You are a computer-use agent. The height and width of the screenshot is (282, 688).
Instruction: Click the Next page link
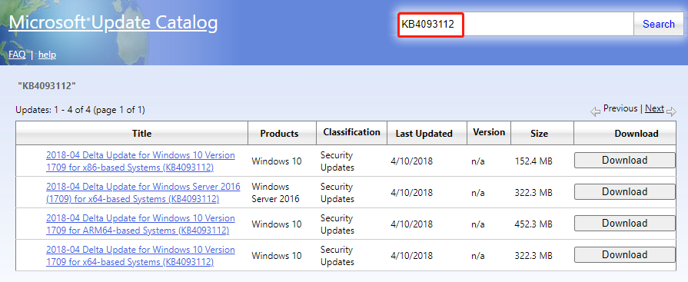[x=654, y=108]
